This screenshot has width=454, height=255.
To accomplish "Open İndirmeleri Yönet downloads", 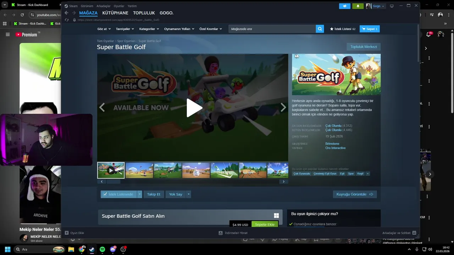I will (x=233, y=233).
